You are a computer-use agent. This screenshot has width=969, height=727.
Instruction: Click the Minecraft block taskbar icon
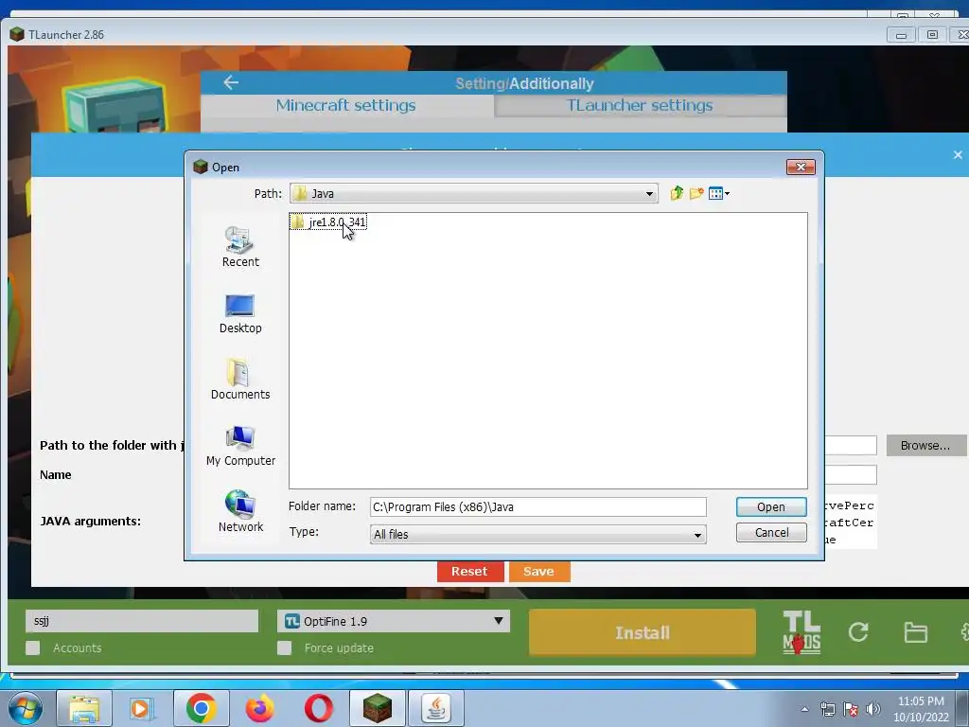coord(377,708)
